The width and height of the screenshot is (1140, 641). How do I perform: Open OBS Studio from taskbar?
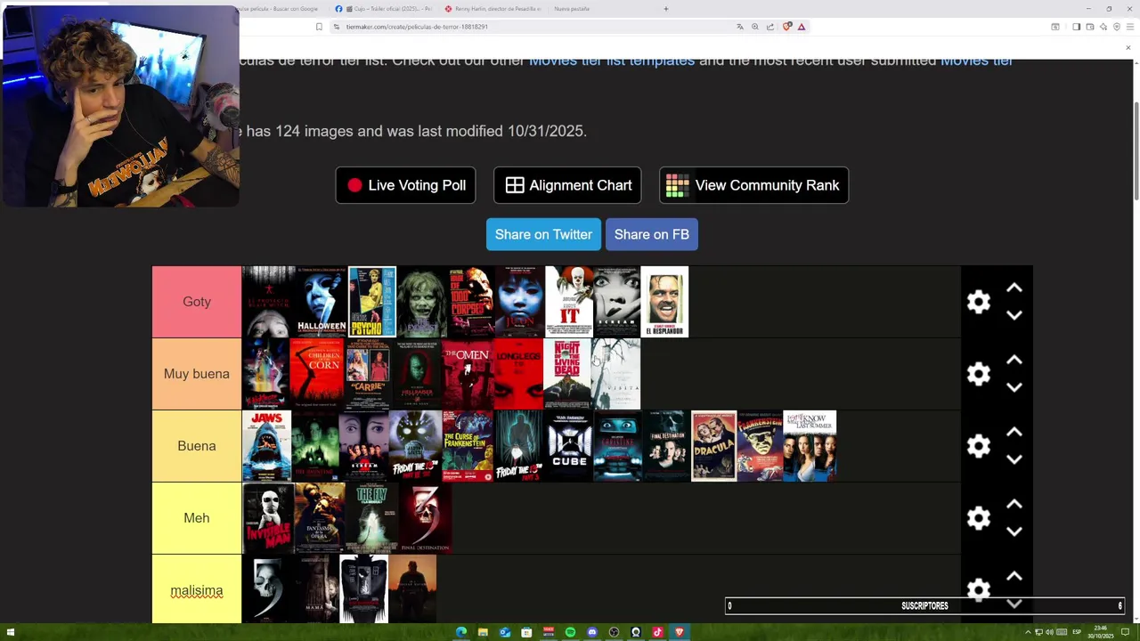tap(614, 632)
